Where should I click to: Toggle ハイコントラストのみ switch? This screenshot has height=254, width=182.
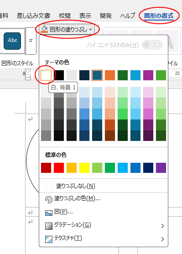[x=152, y=45]
